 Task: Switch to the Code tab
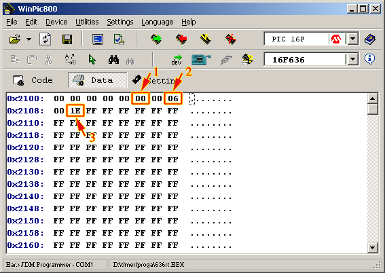[33, 80]
